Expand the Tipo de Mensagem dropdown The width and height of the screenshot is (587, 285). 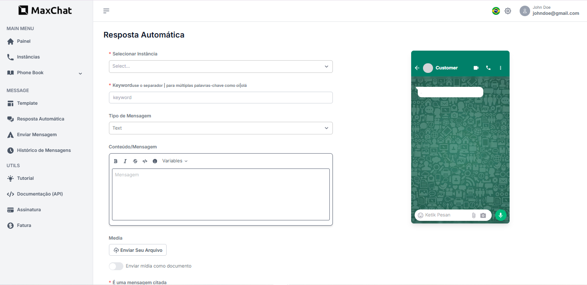220,128
